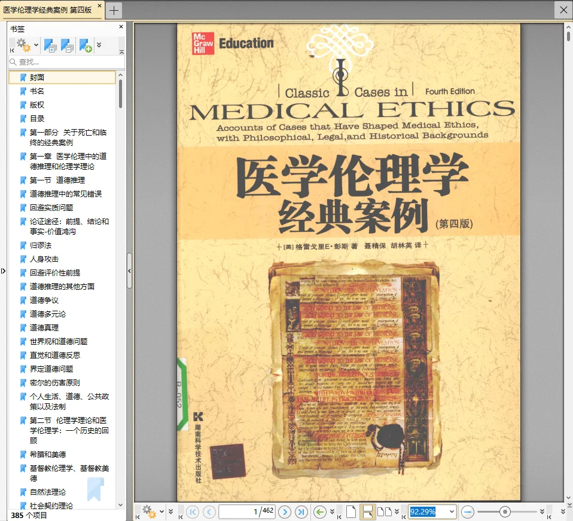The width and height of the screenshot is (573, 521).
Task: Expand more navigation options chevron after green arrow
Action: click(332, 511)
